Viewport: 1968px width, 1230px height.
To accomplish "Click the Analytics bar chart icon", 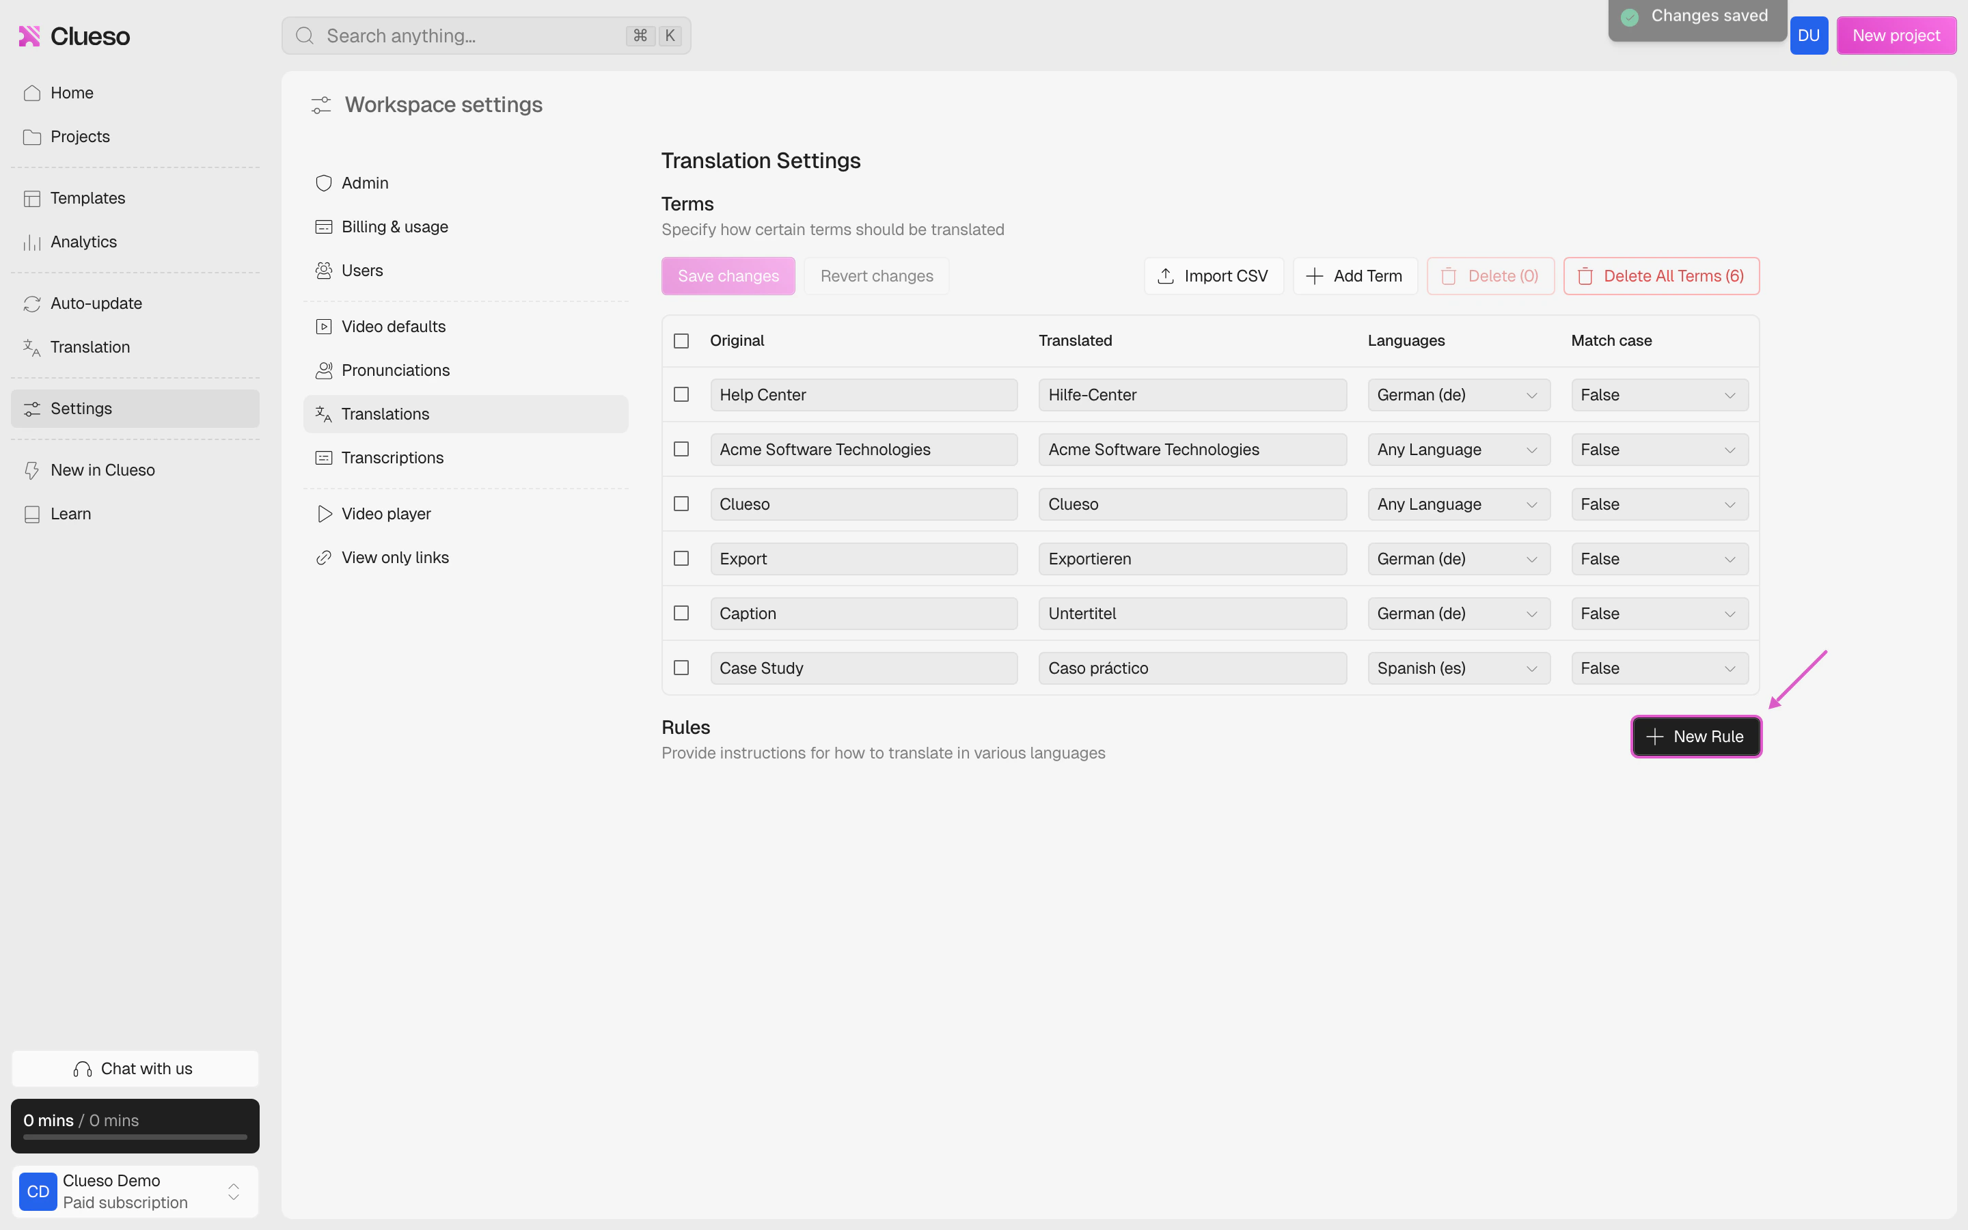I will (31, 243).
